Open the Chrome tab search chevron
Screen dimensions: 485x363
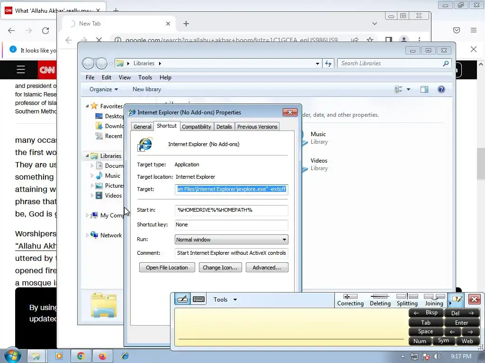pyautogui.click(x=375, y=24)
